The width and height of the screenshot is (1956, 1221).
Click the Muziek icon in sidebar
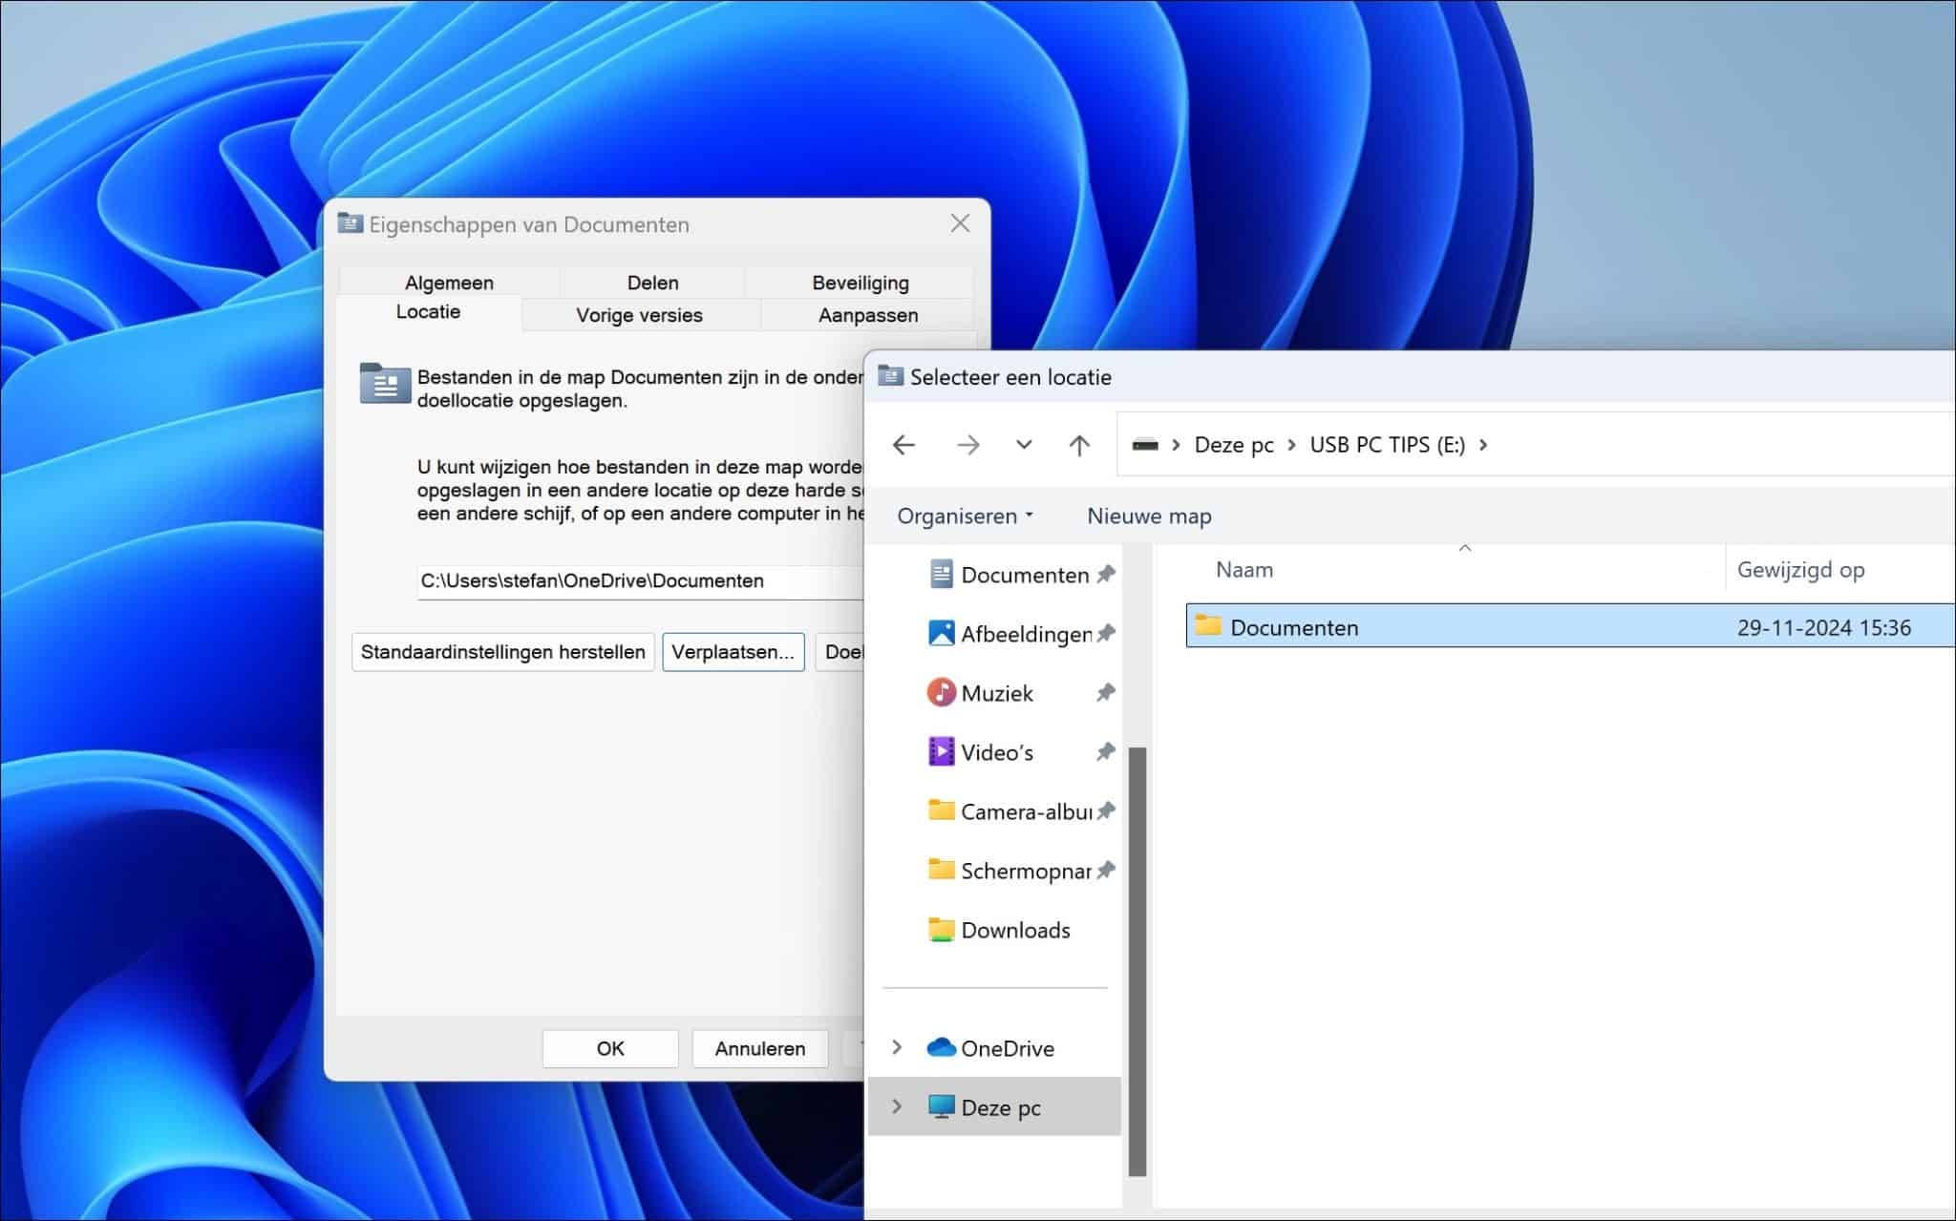point(941,693)
